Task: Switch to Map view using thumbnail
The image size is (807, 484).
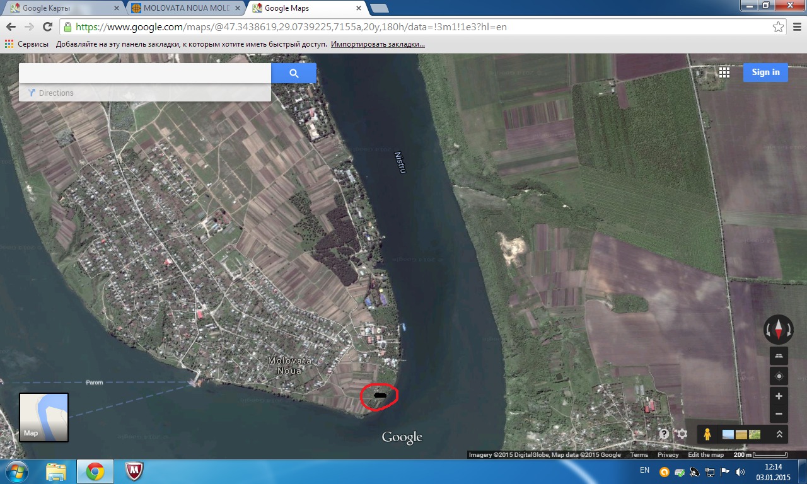Action: coord(44,417)
